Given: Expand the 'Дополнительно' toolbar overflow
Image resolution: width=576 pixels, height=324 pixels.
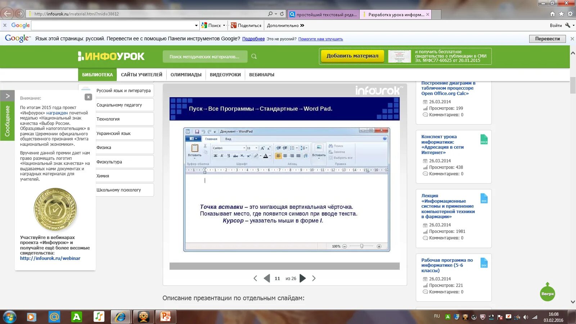Looking at the screenshot, I should pos(302,26).
